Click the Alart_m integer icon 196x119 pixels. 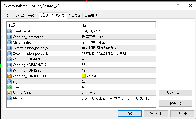(9, 98)
